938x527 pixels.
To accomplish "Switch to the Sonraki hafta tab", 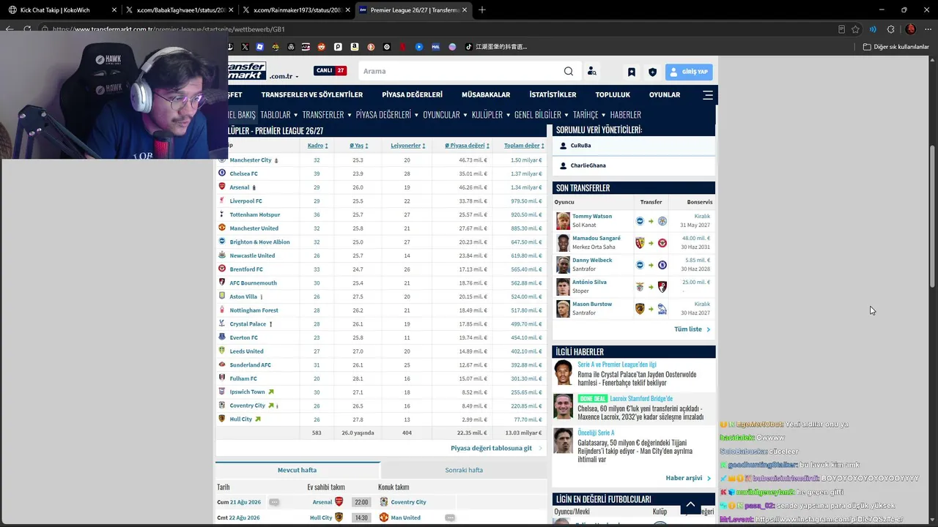I will (x=464, y=470).
